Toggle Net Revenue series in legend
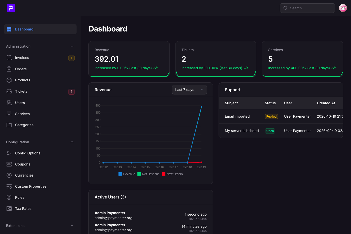 tap(148, 174)
